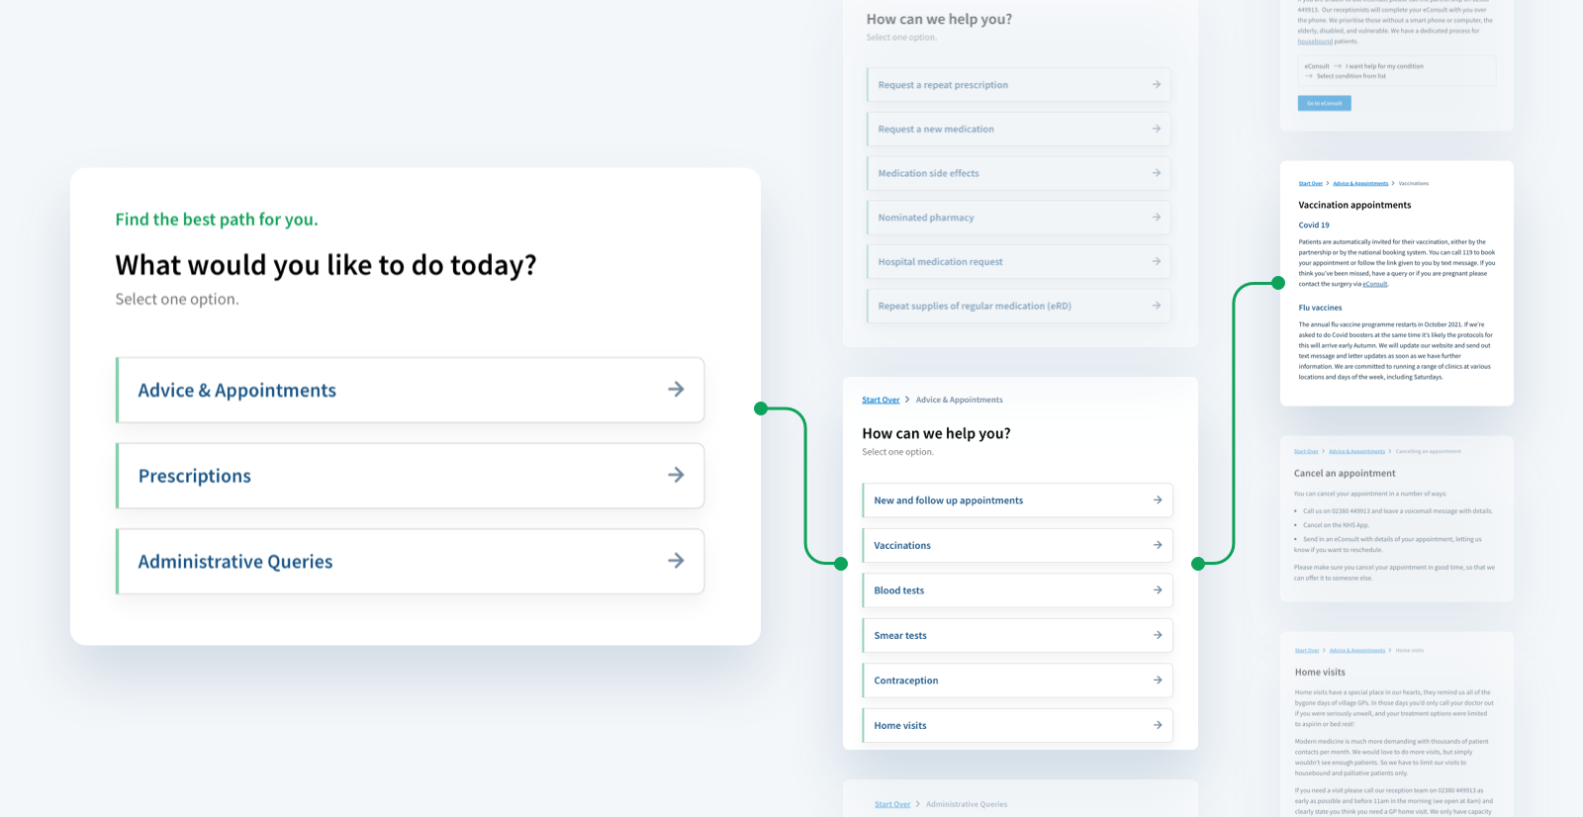Click the Administrative Queries breadcrumb label at bottom
This screenshot has width=1583, height=817.
[x=967, y=804]
